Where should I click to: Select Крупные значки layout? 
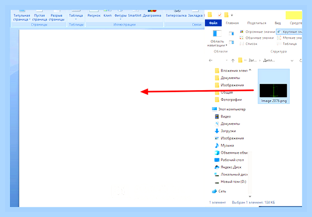pyautogui.click(x=289, y=32)
